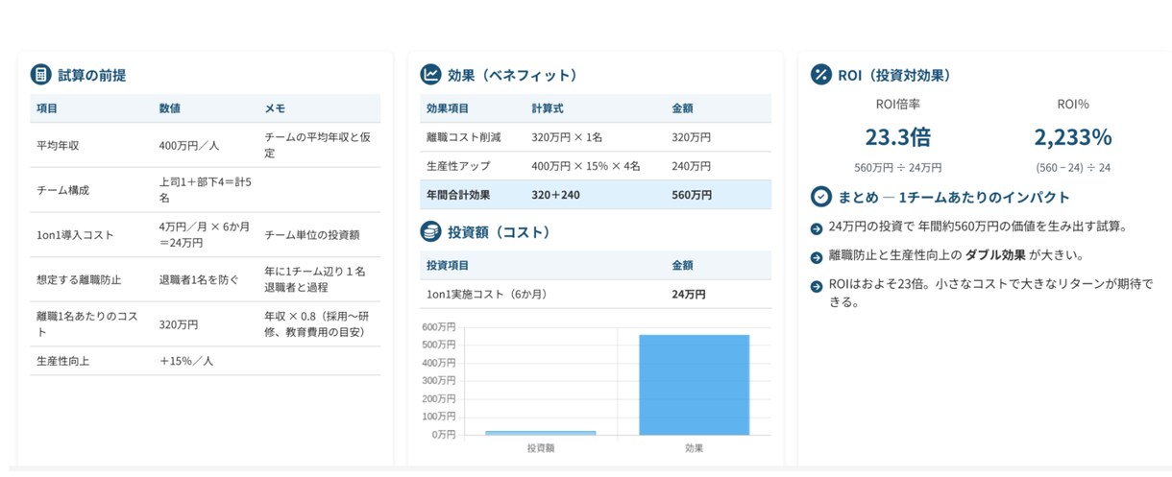Click the 23.3倍 figure
The width and height of the screenshot is (1172, 477).
pyautogui.click(x=898, y=136)
